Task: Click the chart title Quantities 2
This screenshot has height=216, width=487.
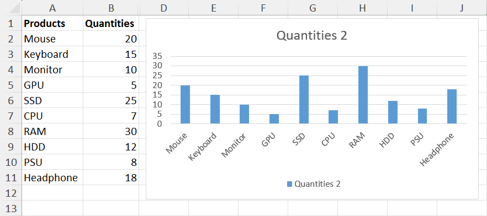Action: (311, 36)
